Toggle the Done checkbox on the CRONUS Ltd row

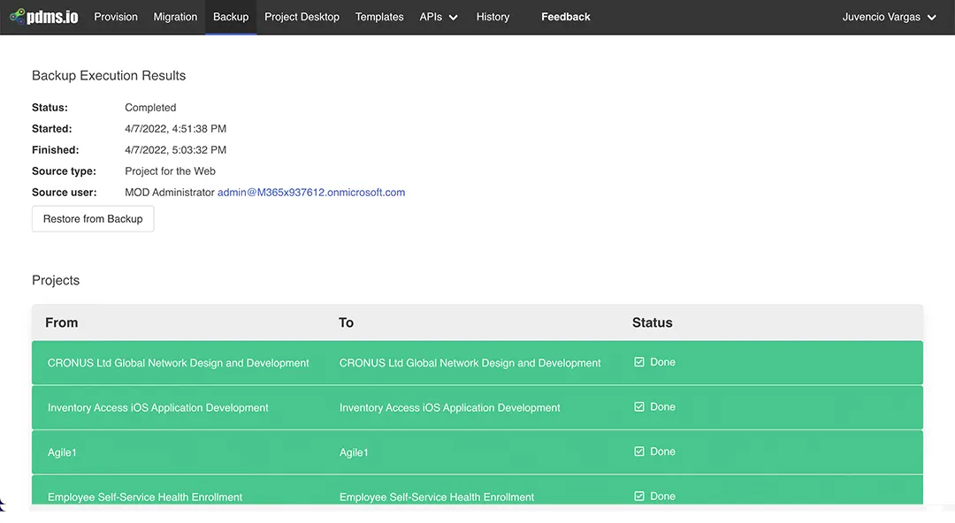tap(638, 361)
